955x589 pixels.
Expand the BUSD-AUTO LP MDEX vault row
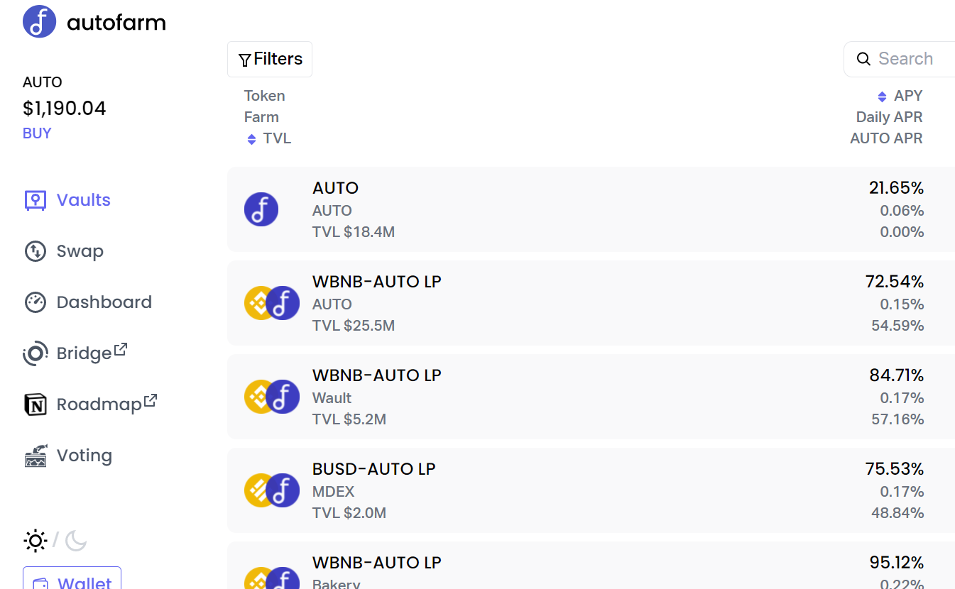(x=591, y=490)
